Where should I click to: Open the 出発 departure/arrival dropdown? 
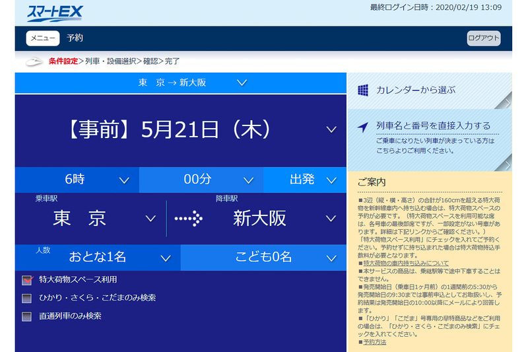pyautogui.click(x=305, y=180)
